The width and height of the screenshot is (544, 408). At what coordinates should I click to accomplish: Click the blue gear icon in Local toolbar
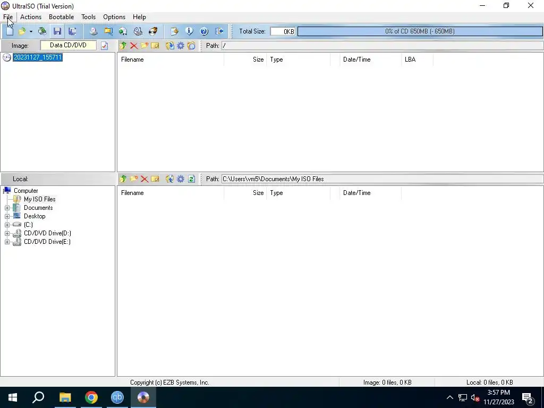pos(181,179)
